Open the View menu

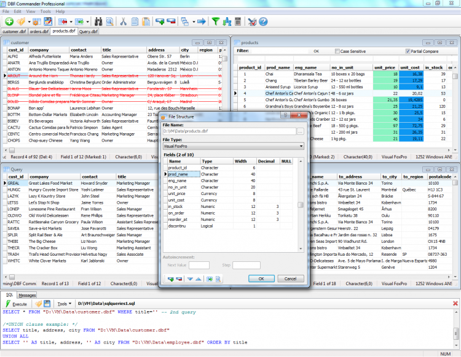[30, 11]
